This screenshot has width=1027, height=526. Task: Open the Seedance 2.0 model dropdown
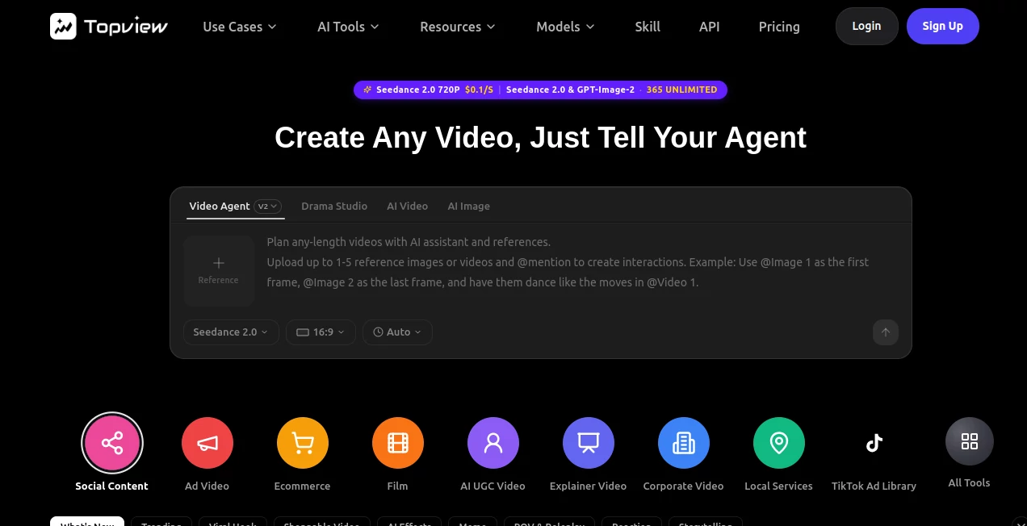click(x=231, y=332)
